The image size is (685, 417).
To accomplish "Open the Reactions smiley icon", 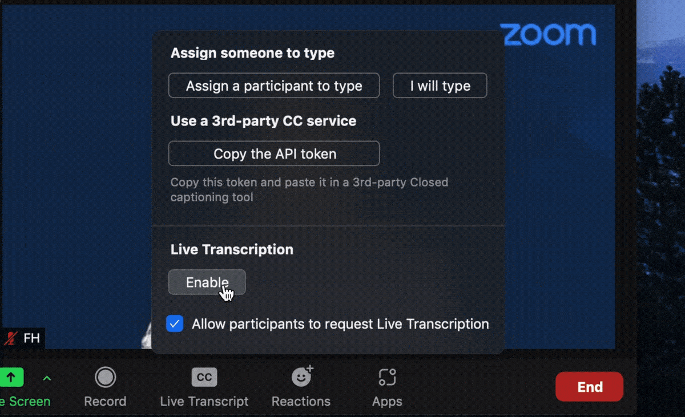I will pos(301,377).
